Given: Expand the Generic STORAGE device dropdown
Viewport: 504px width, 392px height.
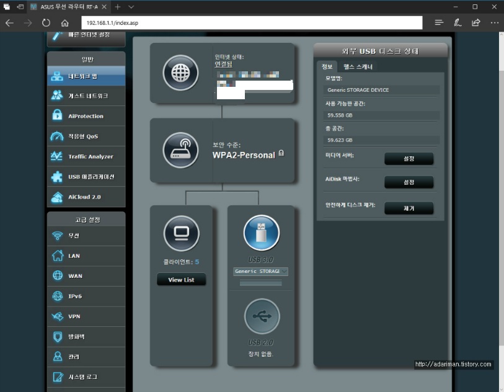Looking at the screenshot, I should coord(260,272).
